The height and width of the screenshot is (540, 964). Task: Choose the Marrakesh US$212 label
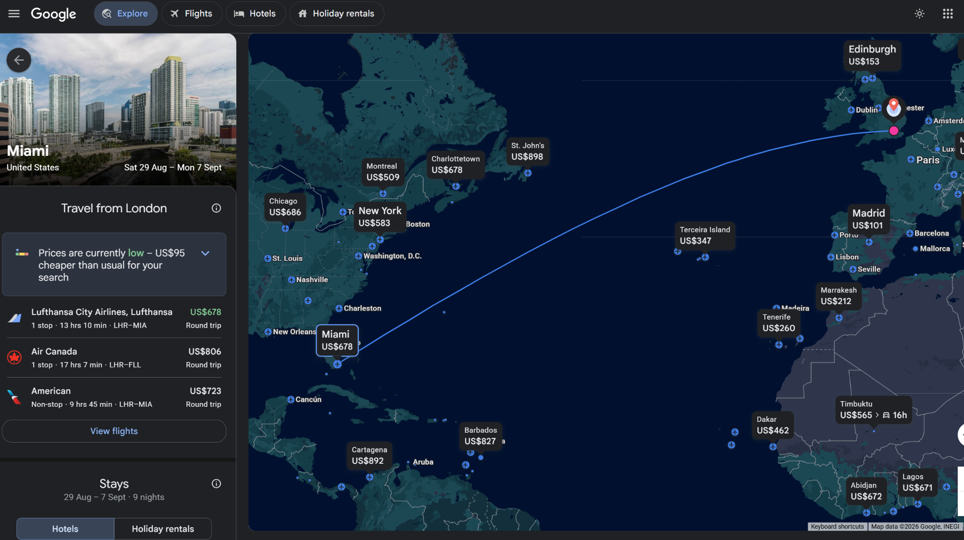click(838, 296)
